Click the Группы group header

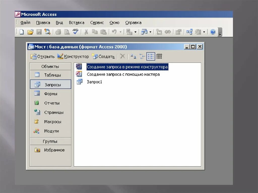50,141
